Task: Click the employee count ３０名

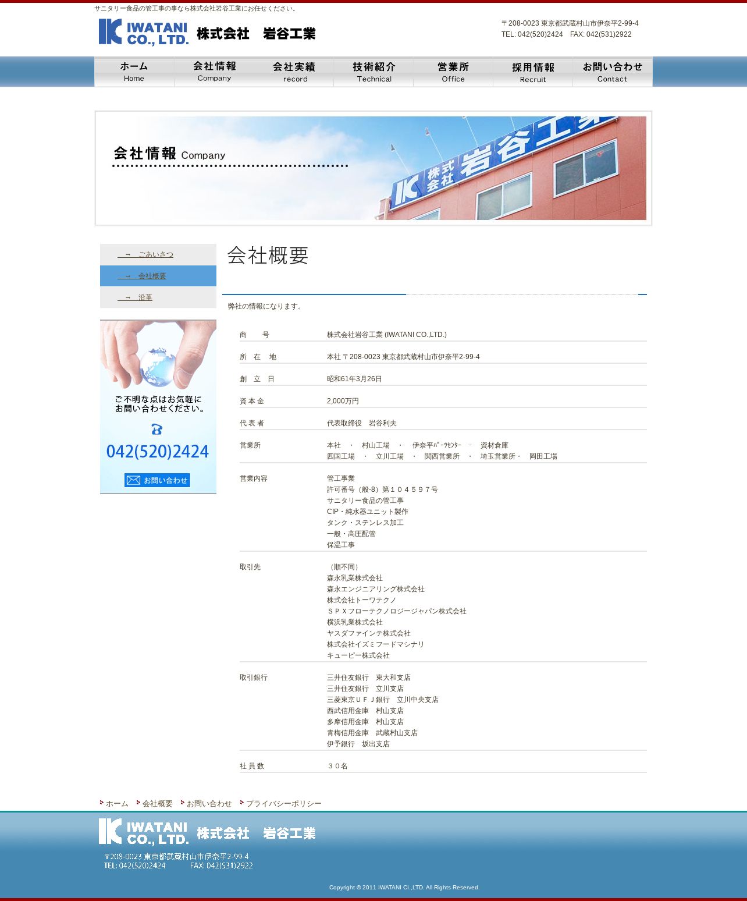Action: pos(337,766)
